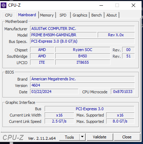
Task: Click the CPU-Z app icon in title bar
Action: (4, 5)
